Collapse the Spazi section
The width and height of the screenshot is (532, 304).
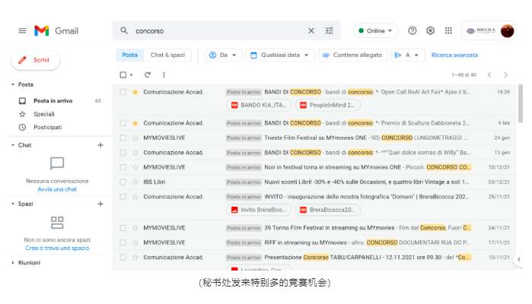(13, 204)
